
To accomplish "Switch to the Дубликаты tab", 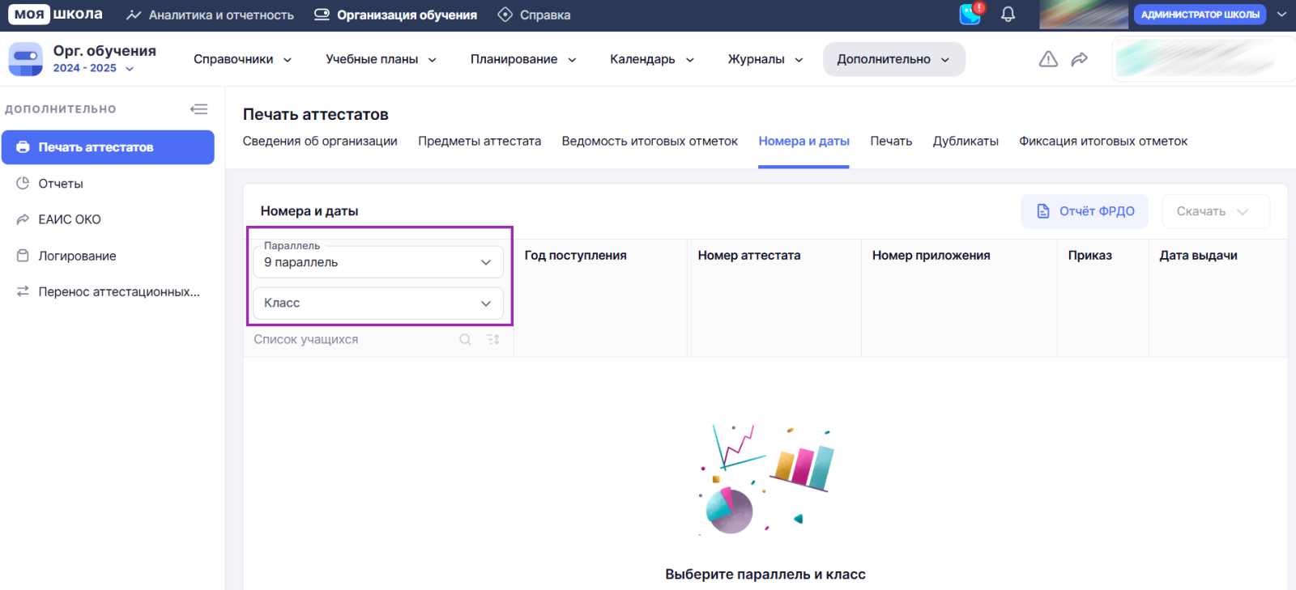I will [x=965, y=142].
